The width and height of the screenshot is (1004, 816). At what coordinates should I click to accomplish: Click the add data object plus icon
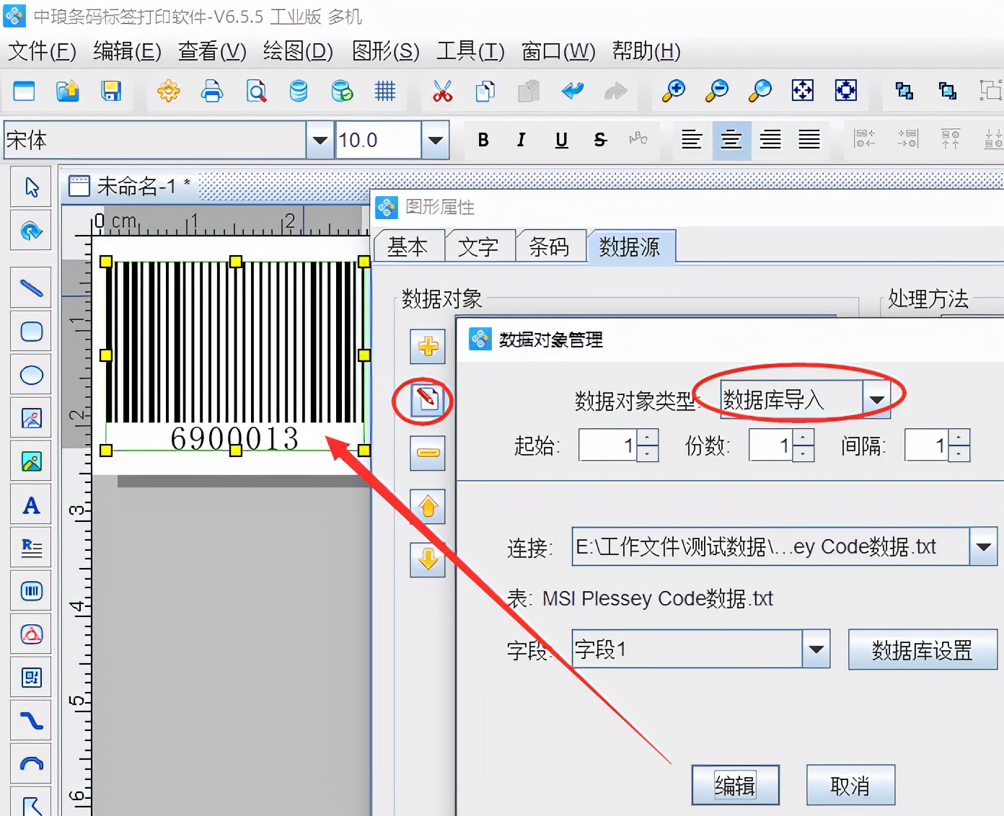[427, 347]
